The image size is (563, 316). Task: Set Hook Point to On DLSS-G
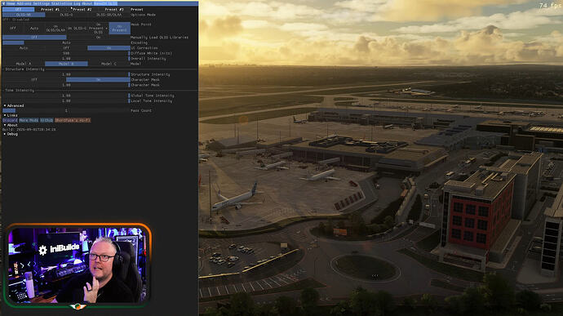77,28
